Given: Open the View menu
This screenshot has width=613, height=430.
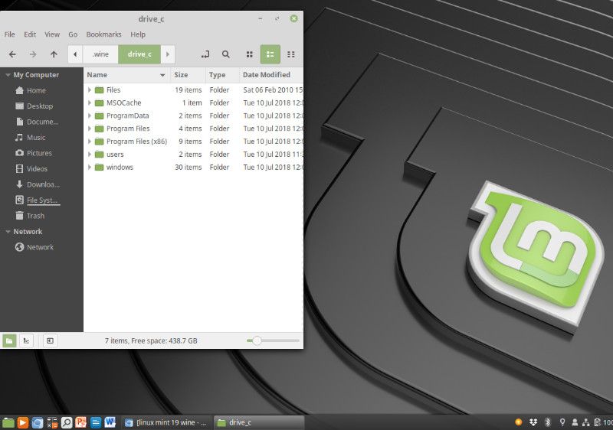Looking at the screenshot, I should point(52,34).
